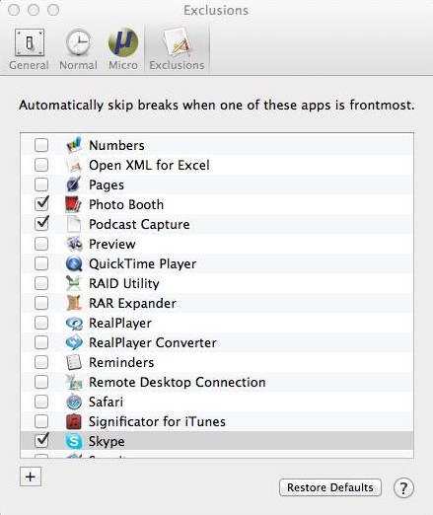Screen dimensions: 433x515
Task: Click the Pages app icon
Action: tap(74, 184)
